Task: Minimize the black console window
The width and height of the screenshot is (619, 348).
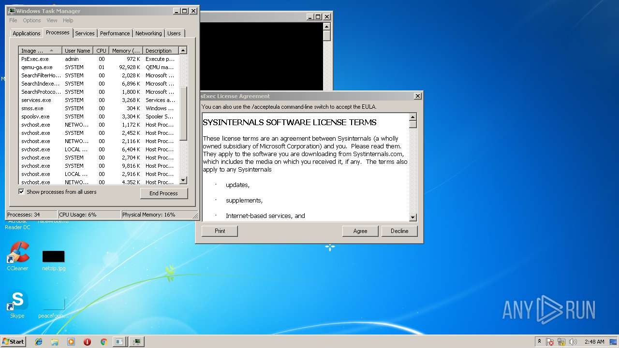Action: click(310, 17)
